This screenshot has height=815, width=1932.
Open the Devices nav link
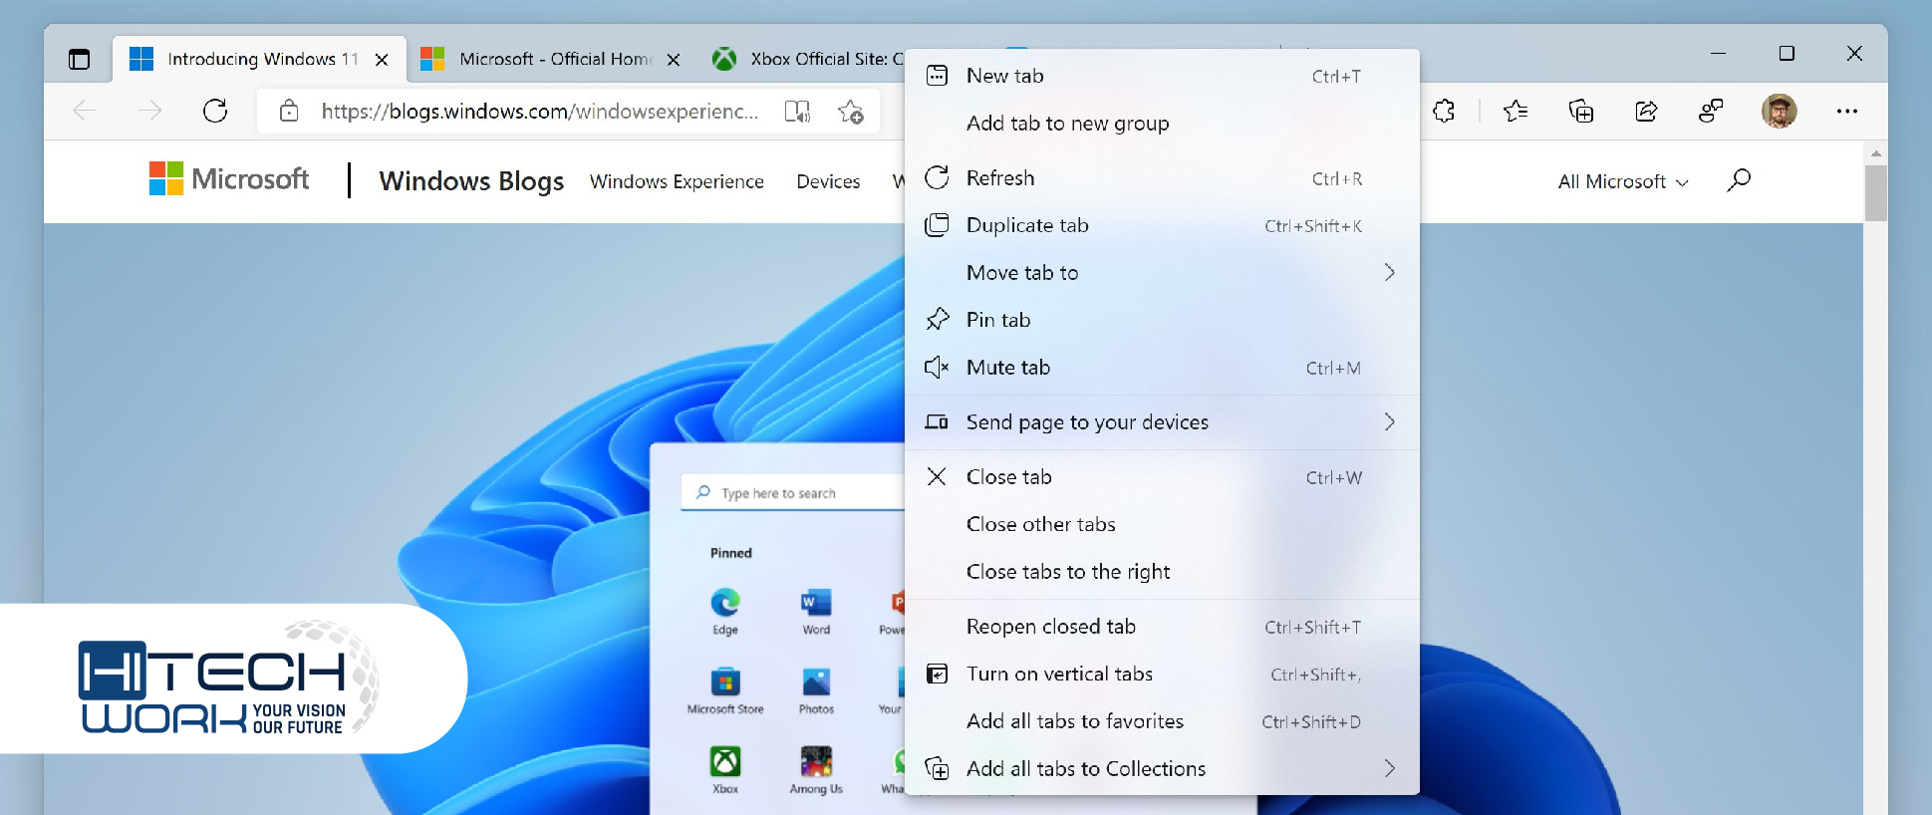click(x=828, y=181)
